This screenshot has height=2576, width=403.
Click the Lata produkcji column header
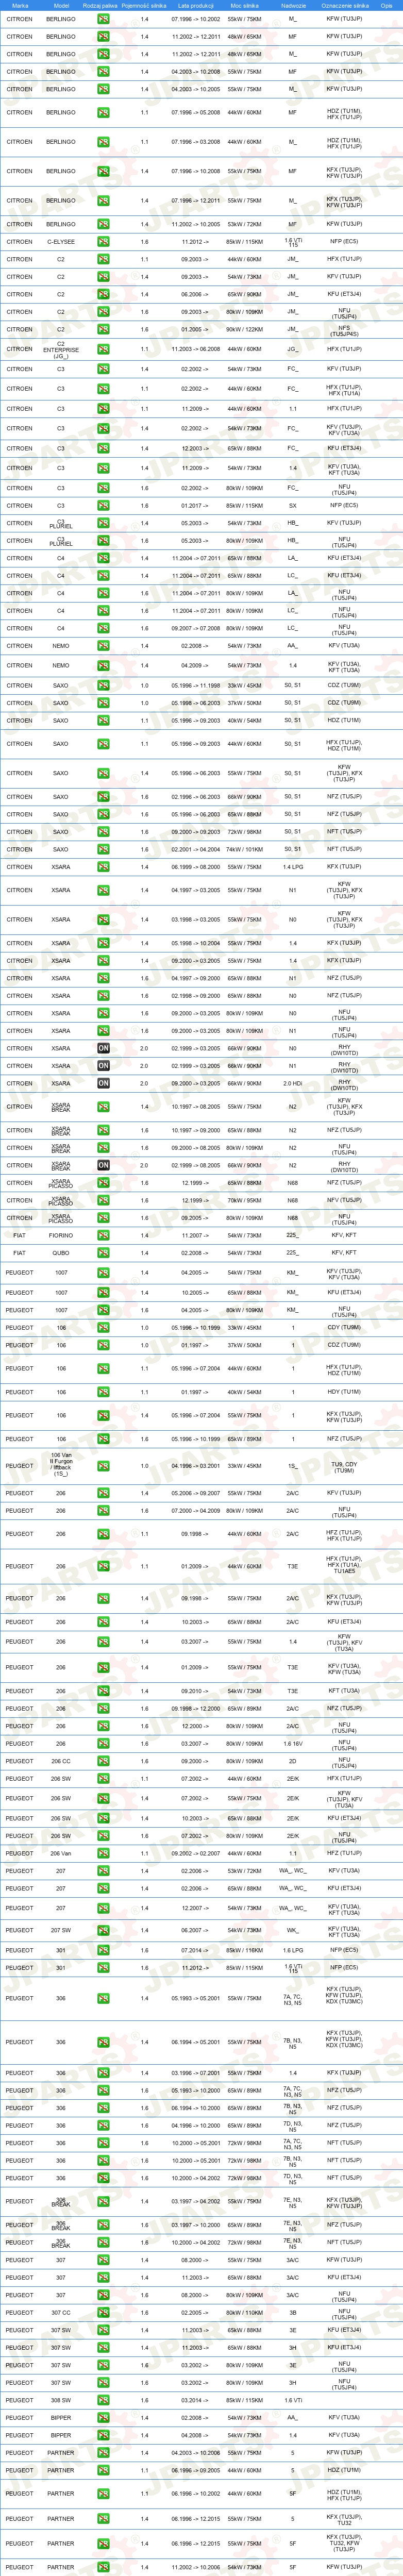tap(196, 5)
